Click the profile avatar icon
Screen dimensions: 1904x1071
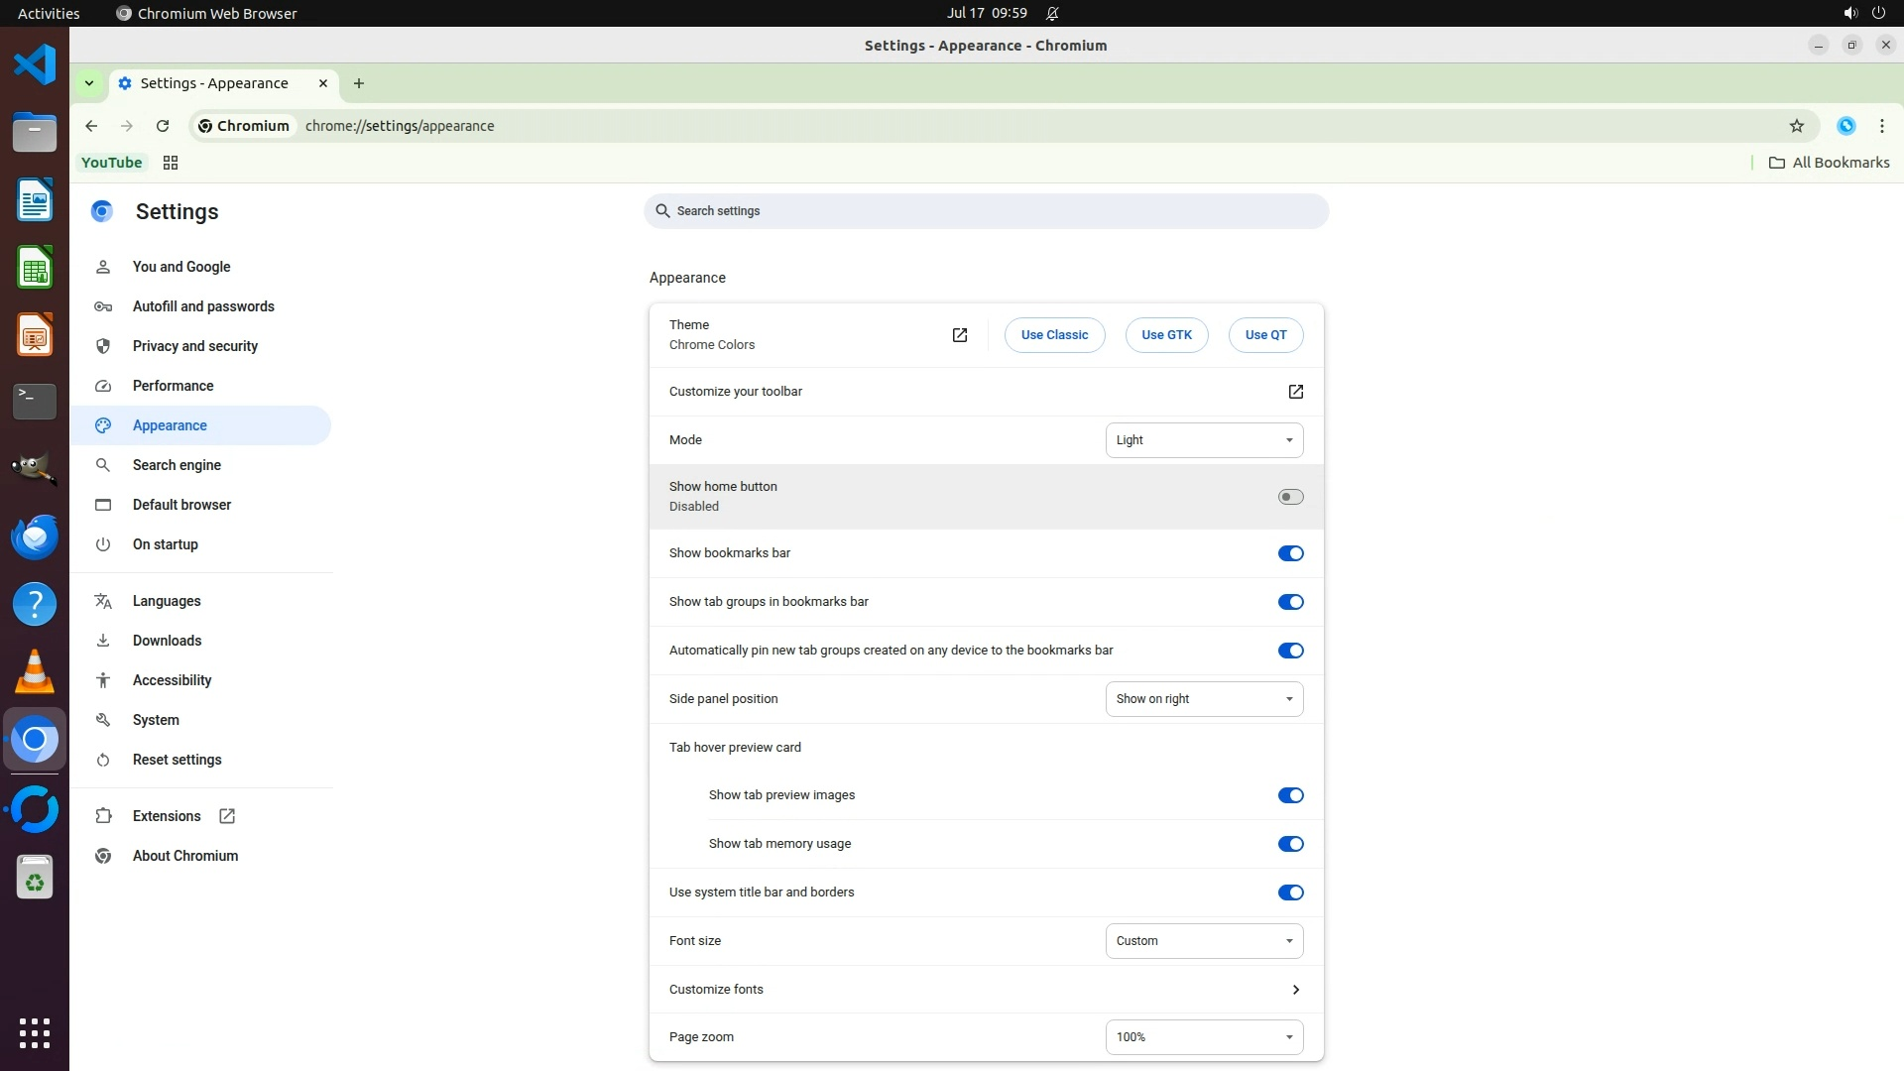pos(1845,126)
